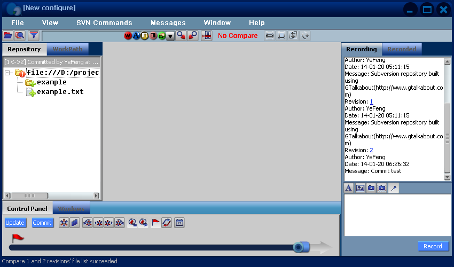This screenshot has height=267, width=454.
Task: Open the black triangle dropdown in toolbar
Action: [170, 36]
